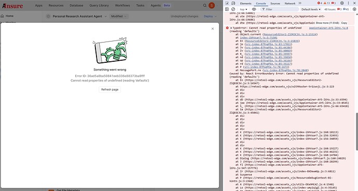Viewport: 358px width, 191px height.
Task: Open the Default levels dropdown
Action: [311, 9]
